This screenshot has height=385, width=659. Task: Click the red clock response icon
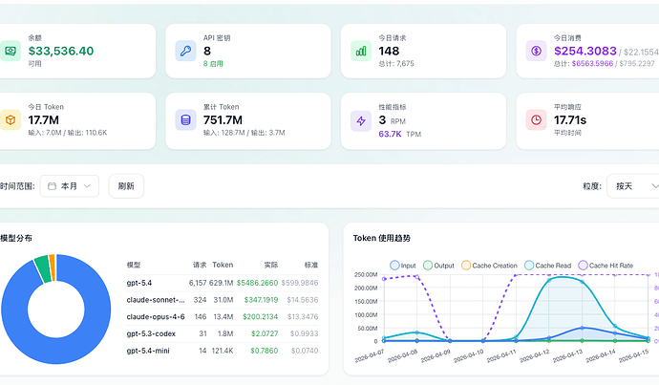tap(536, 120)
